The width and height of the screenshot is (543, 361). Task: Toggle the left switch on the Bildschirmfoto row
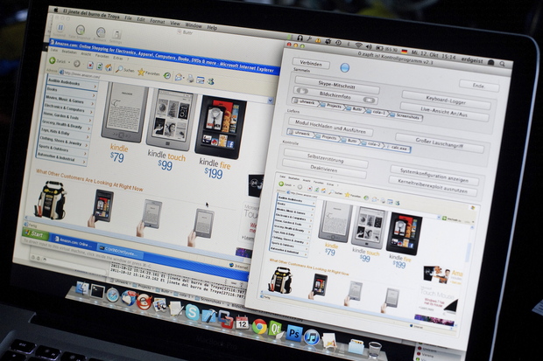[x=302, y=91]
